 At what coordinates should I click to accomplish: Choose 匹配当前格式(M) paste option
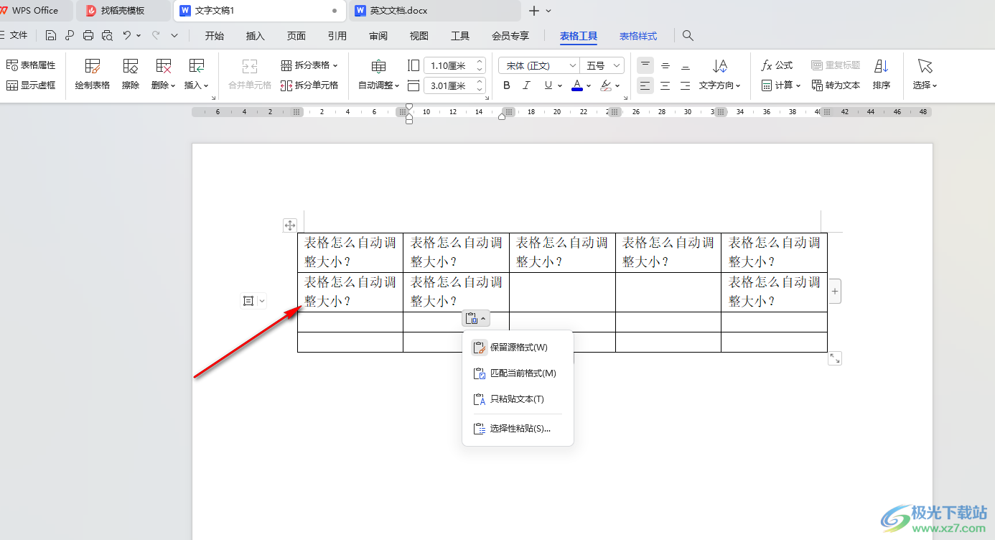click(x=518, y=373)
